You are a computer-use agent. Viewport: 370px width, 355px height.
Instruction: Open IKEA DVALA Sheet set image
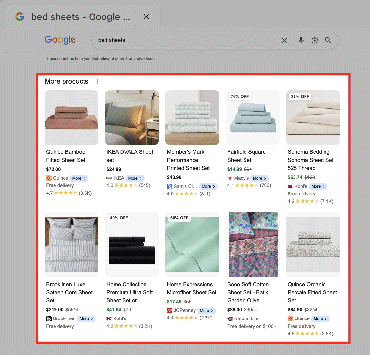point(132,118)
